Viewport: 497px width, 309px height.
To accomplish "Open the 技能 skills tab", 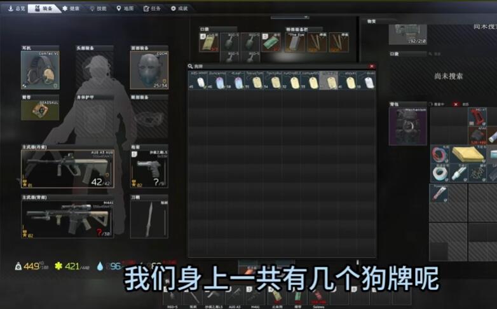I will [99, 8].
